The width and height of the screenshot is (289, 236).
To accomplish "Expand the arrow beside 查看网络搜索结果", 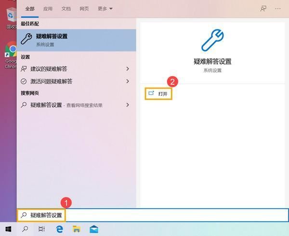I will [x=128, y=105].
